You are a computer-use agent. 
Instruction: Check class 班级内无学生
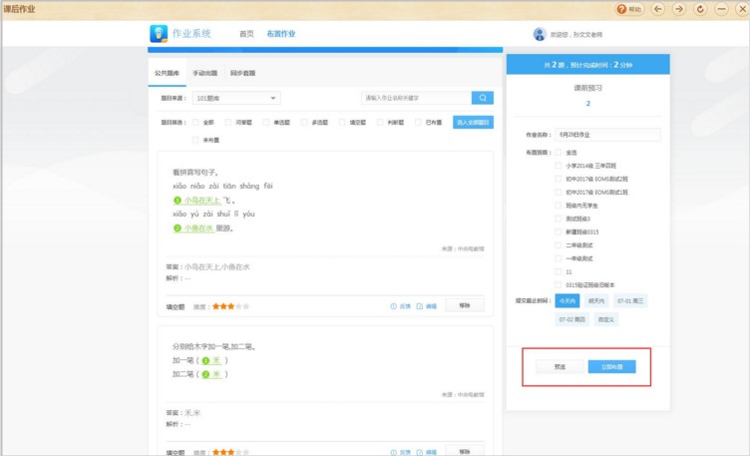558,206
